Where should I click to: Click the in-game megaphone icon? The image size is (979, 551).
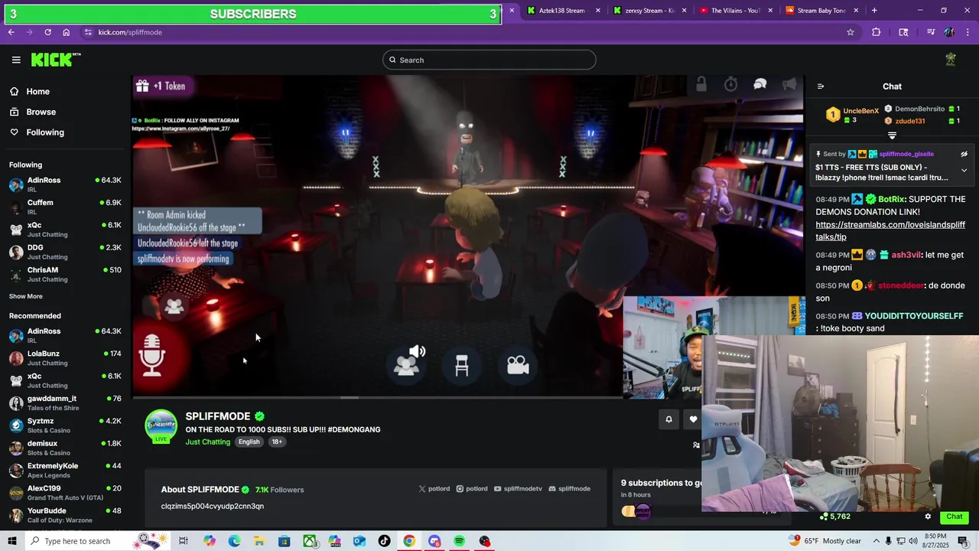point(789,84)
